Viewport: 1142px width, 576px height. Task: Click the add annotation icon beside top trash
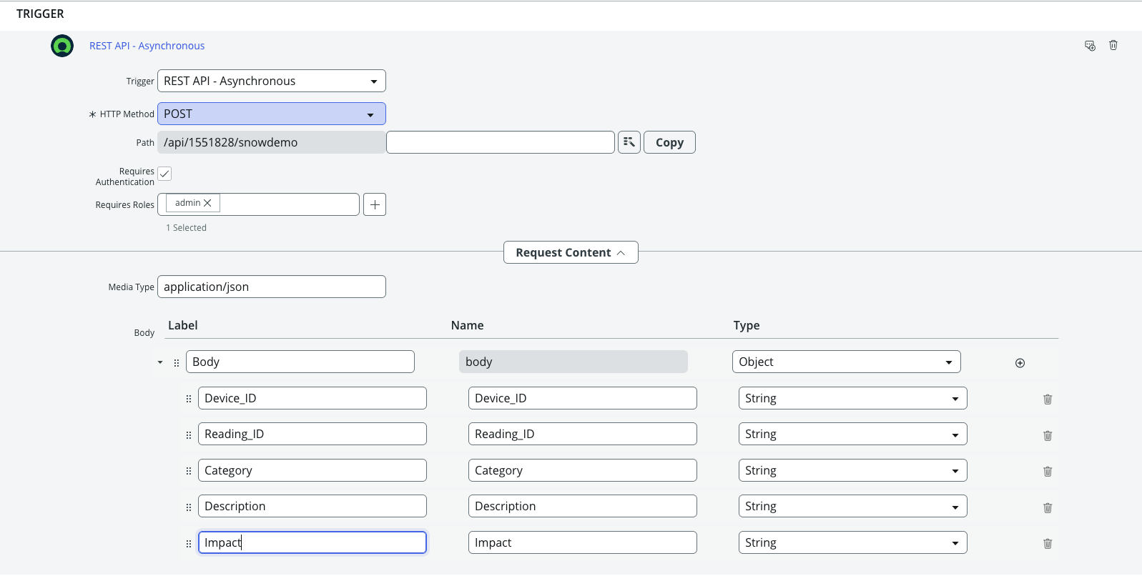click(x=1090, y=46)
